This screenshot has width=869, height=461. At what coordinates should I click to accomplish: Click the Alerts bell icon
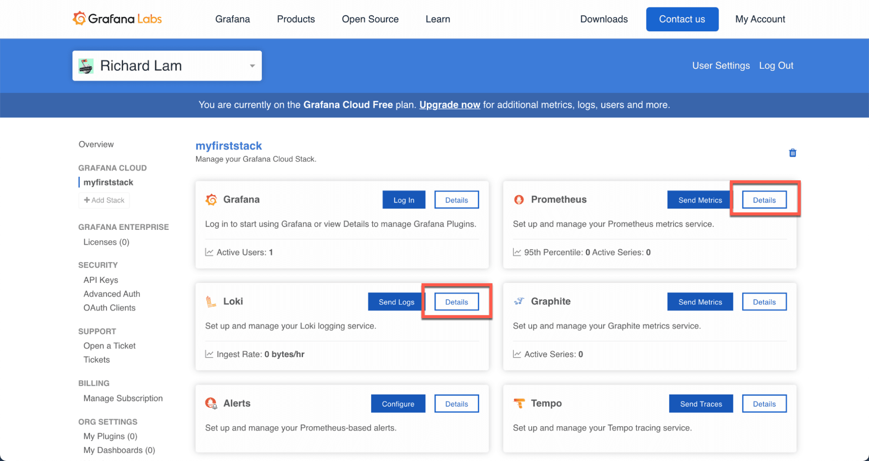(x=211, y=403)
